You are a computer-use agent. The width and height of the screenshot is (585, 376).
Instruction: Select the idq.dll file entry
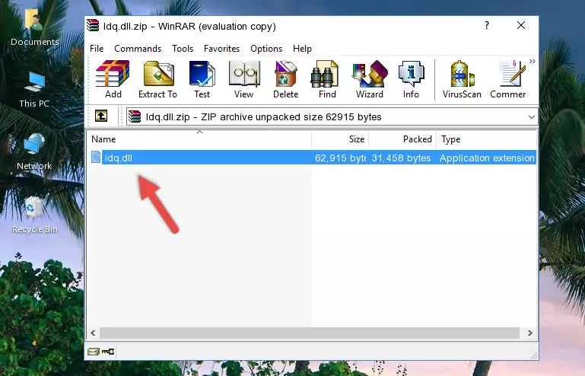pos(313,158)
